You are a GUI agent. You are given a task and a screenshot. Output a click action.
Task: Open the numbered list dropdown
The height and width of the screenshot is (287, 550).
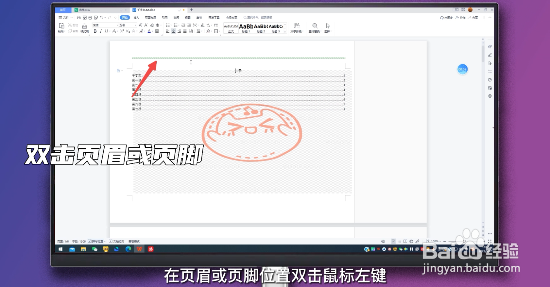(x=179, y=25)
